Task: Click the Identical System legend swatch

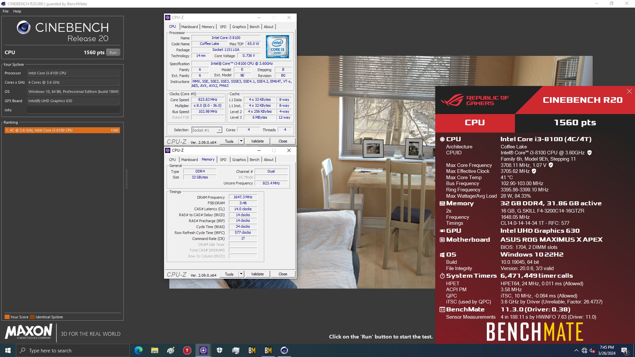Action: pos(32,317)
